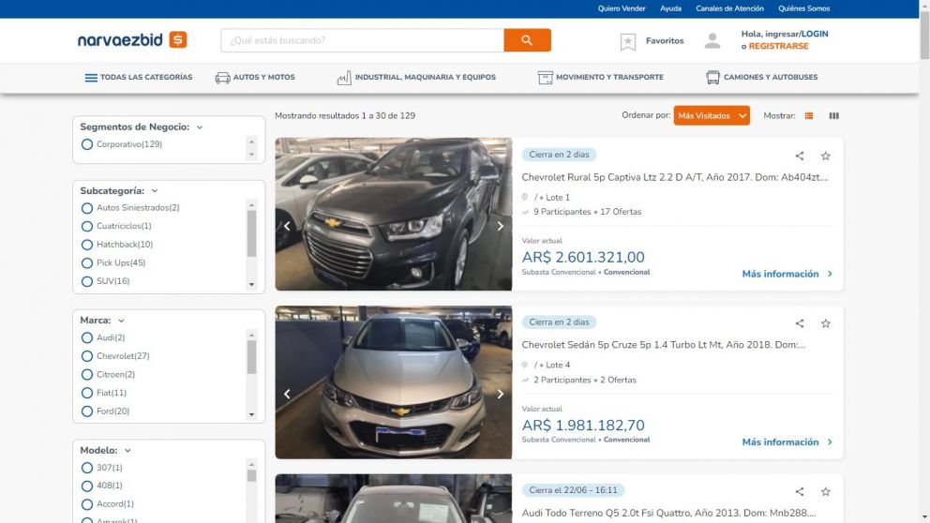
Task: Show previous photo of the Cruze
Action: (287, 394)
